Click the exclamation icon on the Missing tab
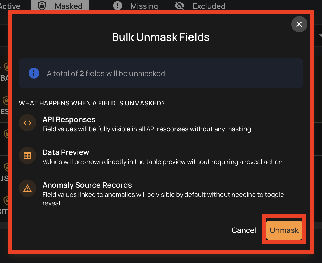322x263 pixels. [118, 6]
